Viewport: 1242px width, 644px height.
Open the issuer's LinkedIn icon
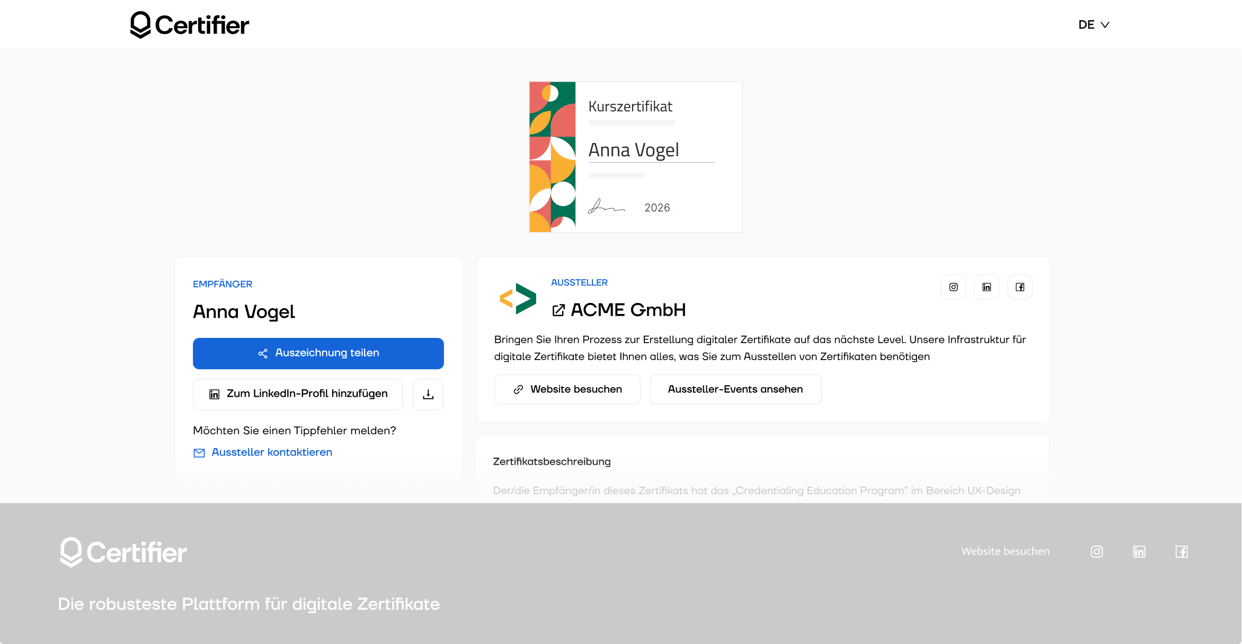tap(987, 287)
